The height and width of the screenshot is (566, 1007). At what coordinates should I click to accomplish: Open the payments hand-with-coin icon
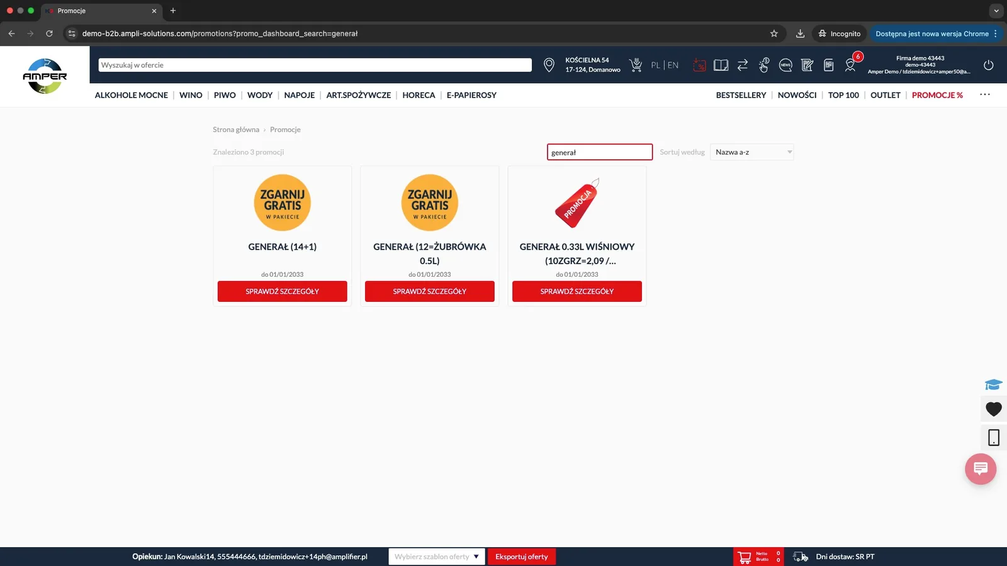tap(764, 65)
